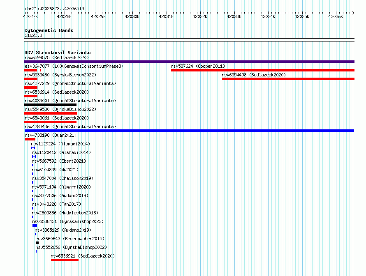Open nsv3365129 (Audano2019) variant
The image size is (366, 276).
tap(63, 230)
